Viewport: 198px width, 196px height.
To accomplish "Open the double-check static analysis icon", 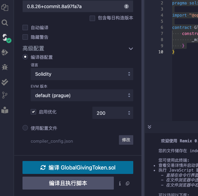I will pyautogui.click(x=5, y=82).
